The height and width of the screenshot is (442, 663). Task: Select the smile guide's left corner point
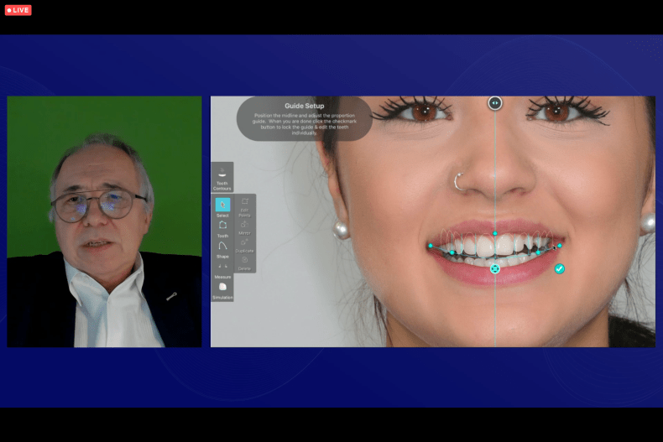click(431, 246)
